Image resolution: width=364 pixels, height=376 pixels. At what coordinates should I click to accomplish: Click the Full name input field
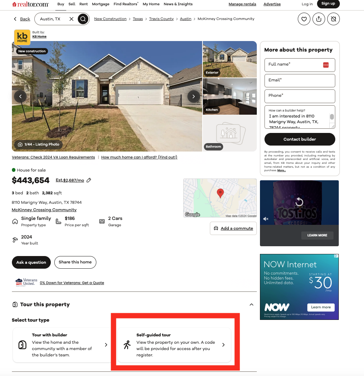coord(300,65)
